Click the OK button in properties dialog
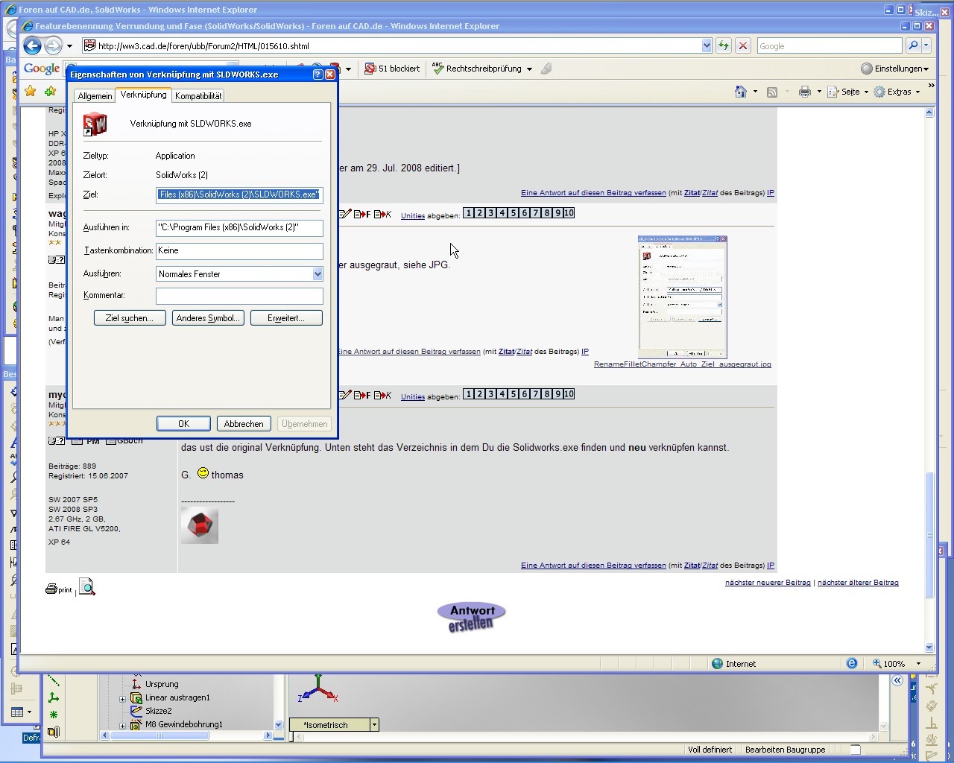Image resolution: width=954 pixels, height=763 pixels. (x=183, y=424)
